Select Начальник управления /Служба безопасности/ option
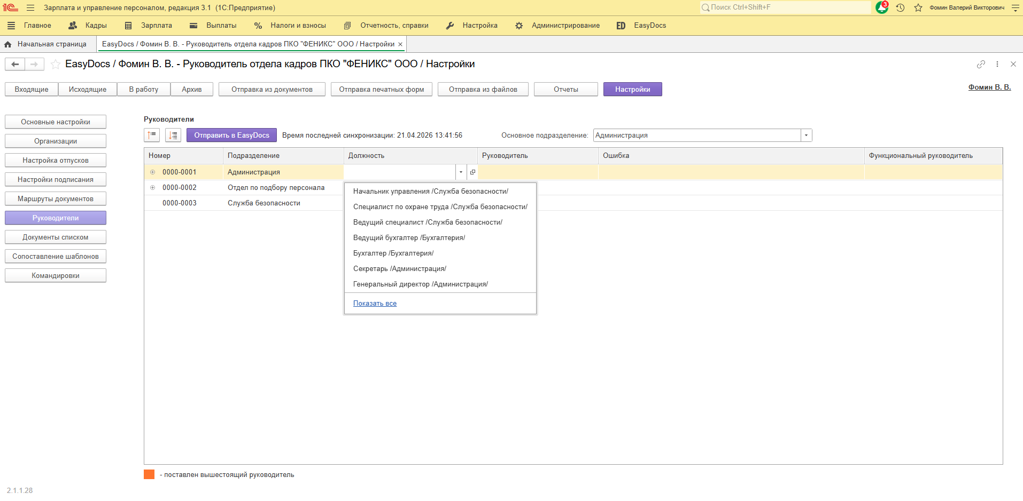1023x501 pixels. (x=440, y=192)
